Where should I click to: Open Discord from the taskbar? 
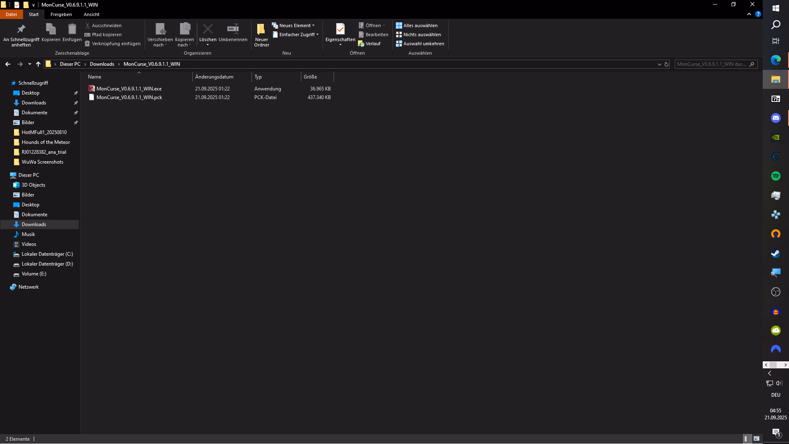click(x=775, y=118)
